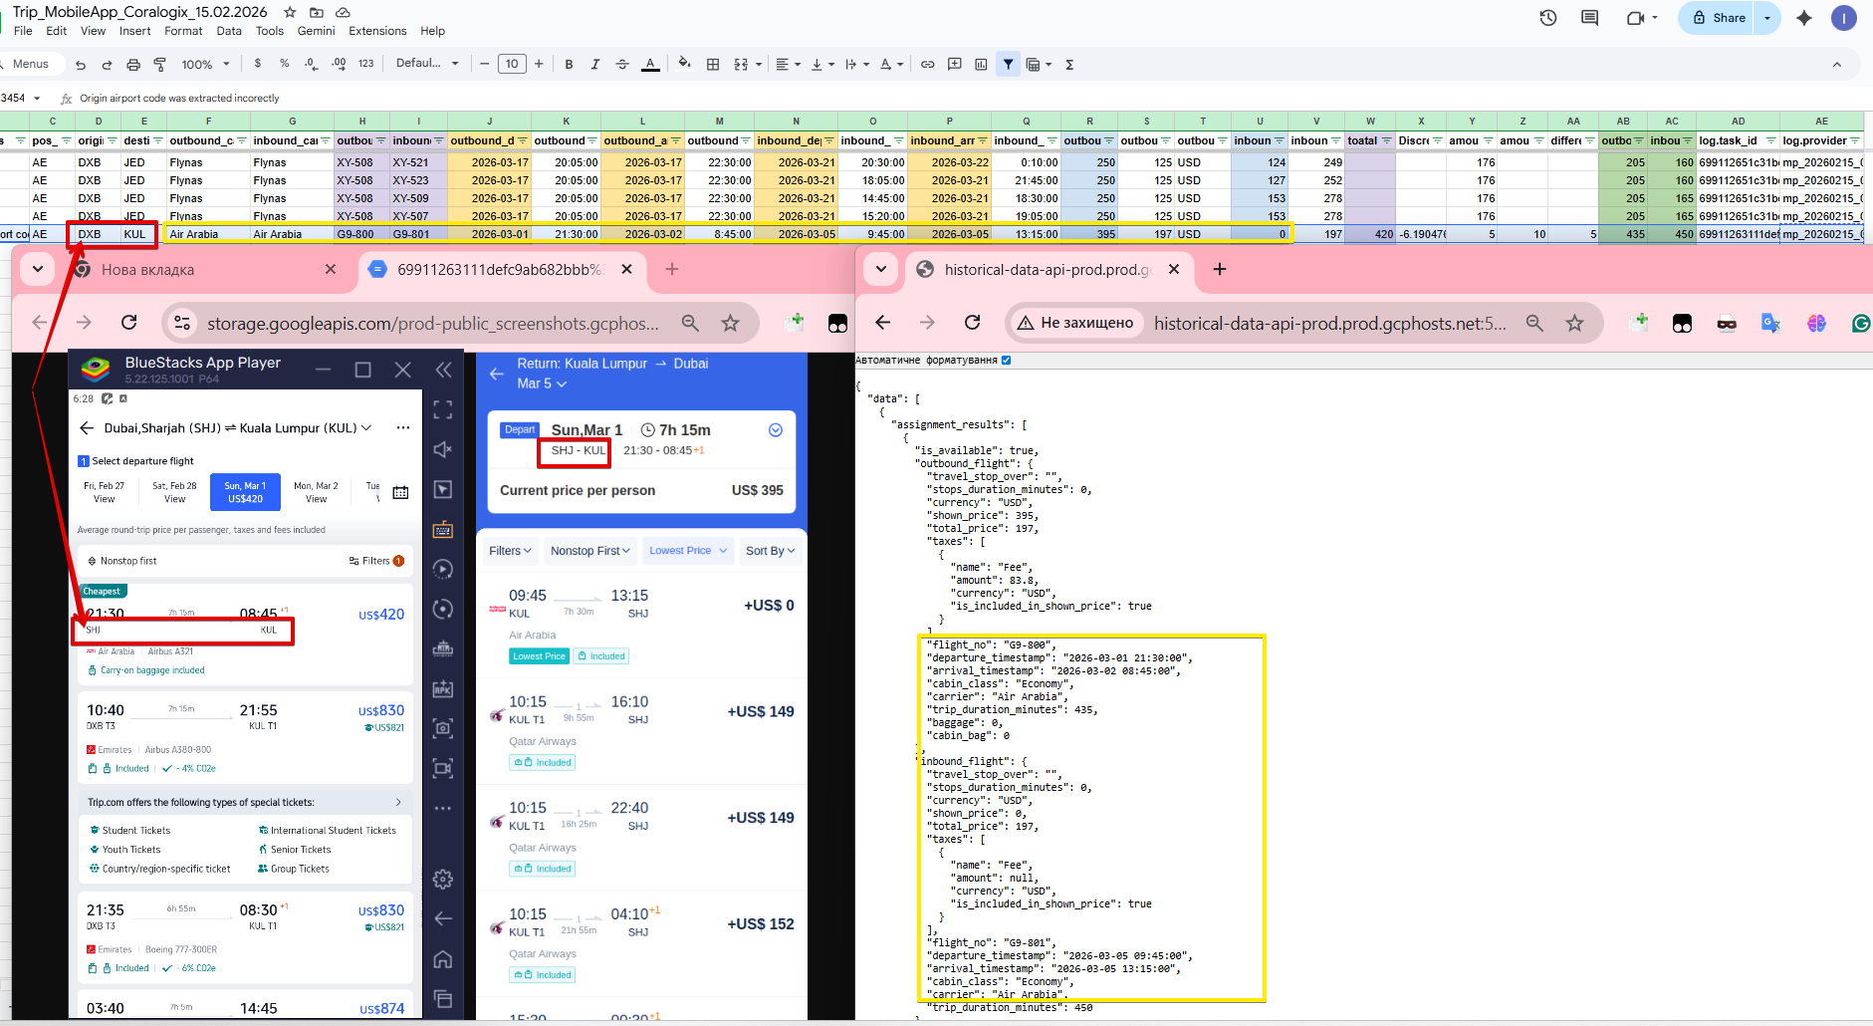Expand the Mar 5 return date selector
This screenshot has height=1026, width=1873.
[542, 384]
